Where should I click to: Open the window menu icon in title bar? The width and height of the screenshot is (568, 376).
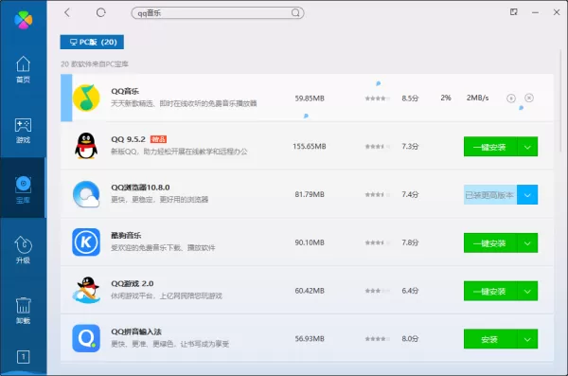(514, 12)
